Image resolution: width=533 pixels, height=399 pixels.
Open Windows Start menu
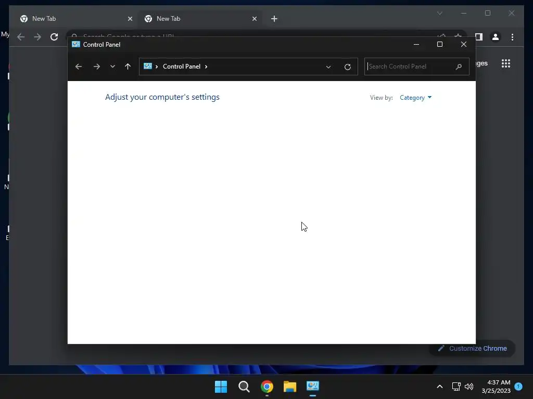coord(221,387)
